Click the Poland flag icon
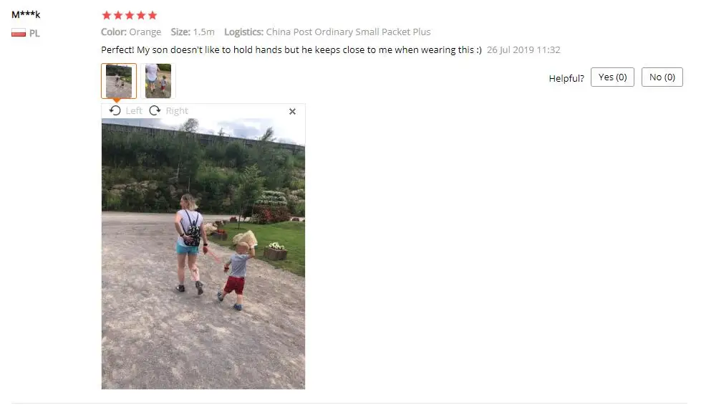This screenshot has height=405, width=701. coord(19,33)
